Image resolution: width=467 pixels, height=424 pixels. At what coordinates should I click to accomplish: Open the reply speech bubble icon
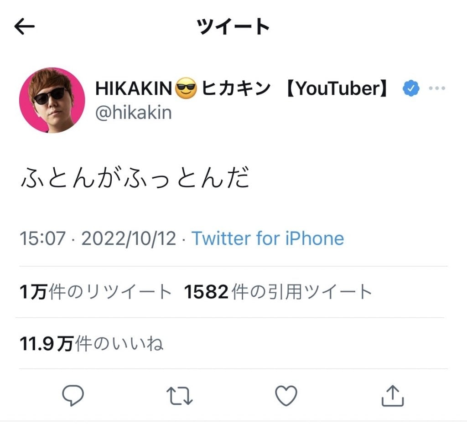(73, 395)
